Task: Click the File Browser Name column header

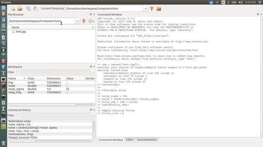Action: pos(51,27)
